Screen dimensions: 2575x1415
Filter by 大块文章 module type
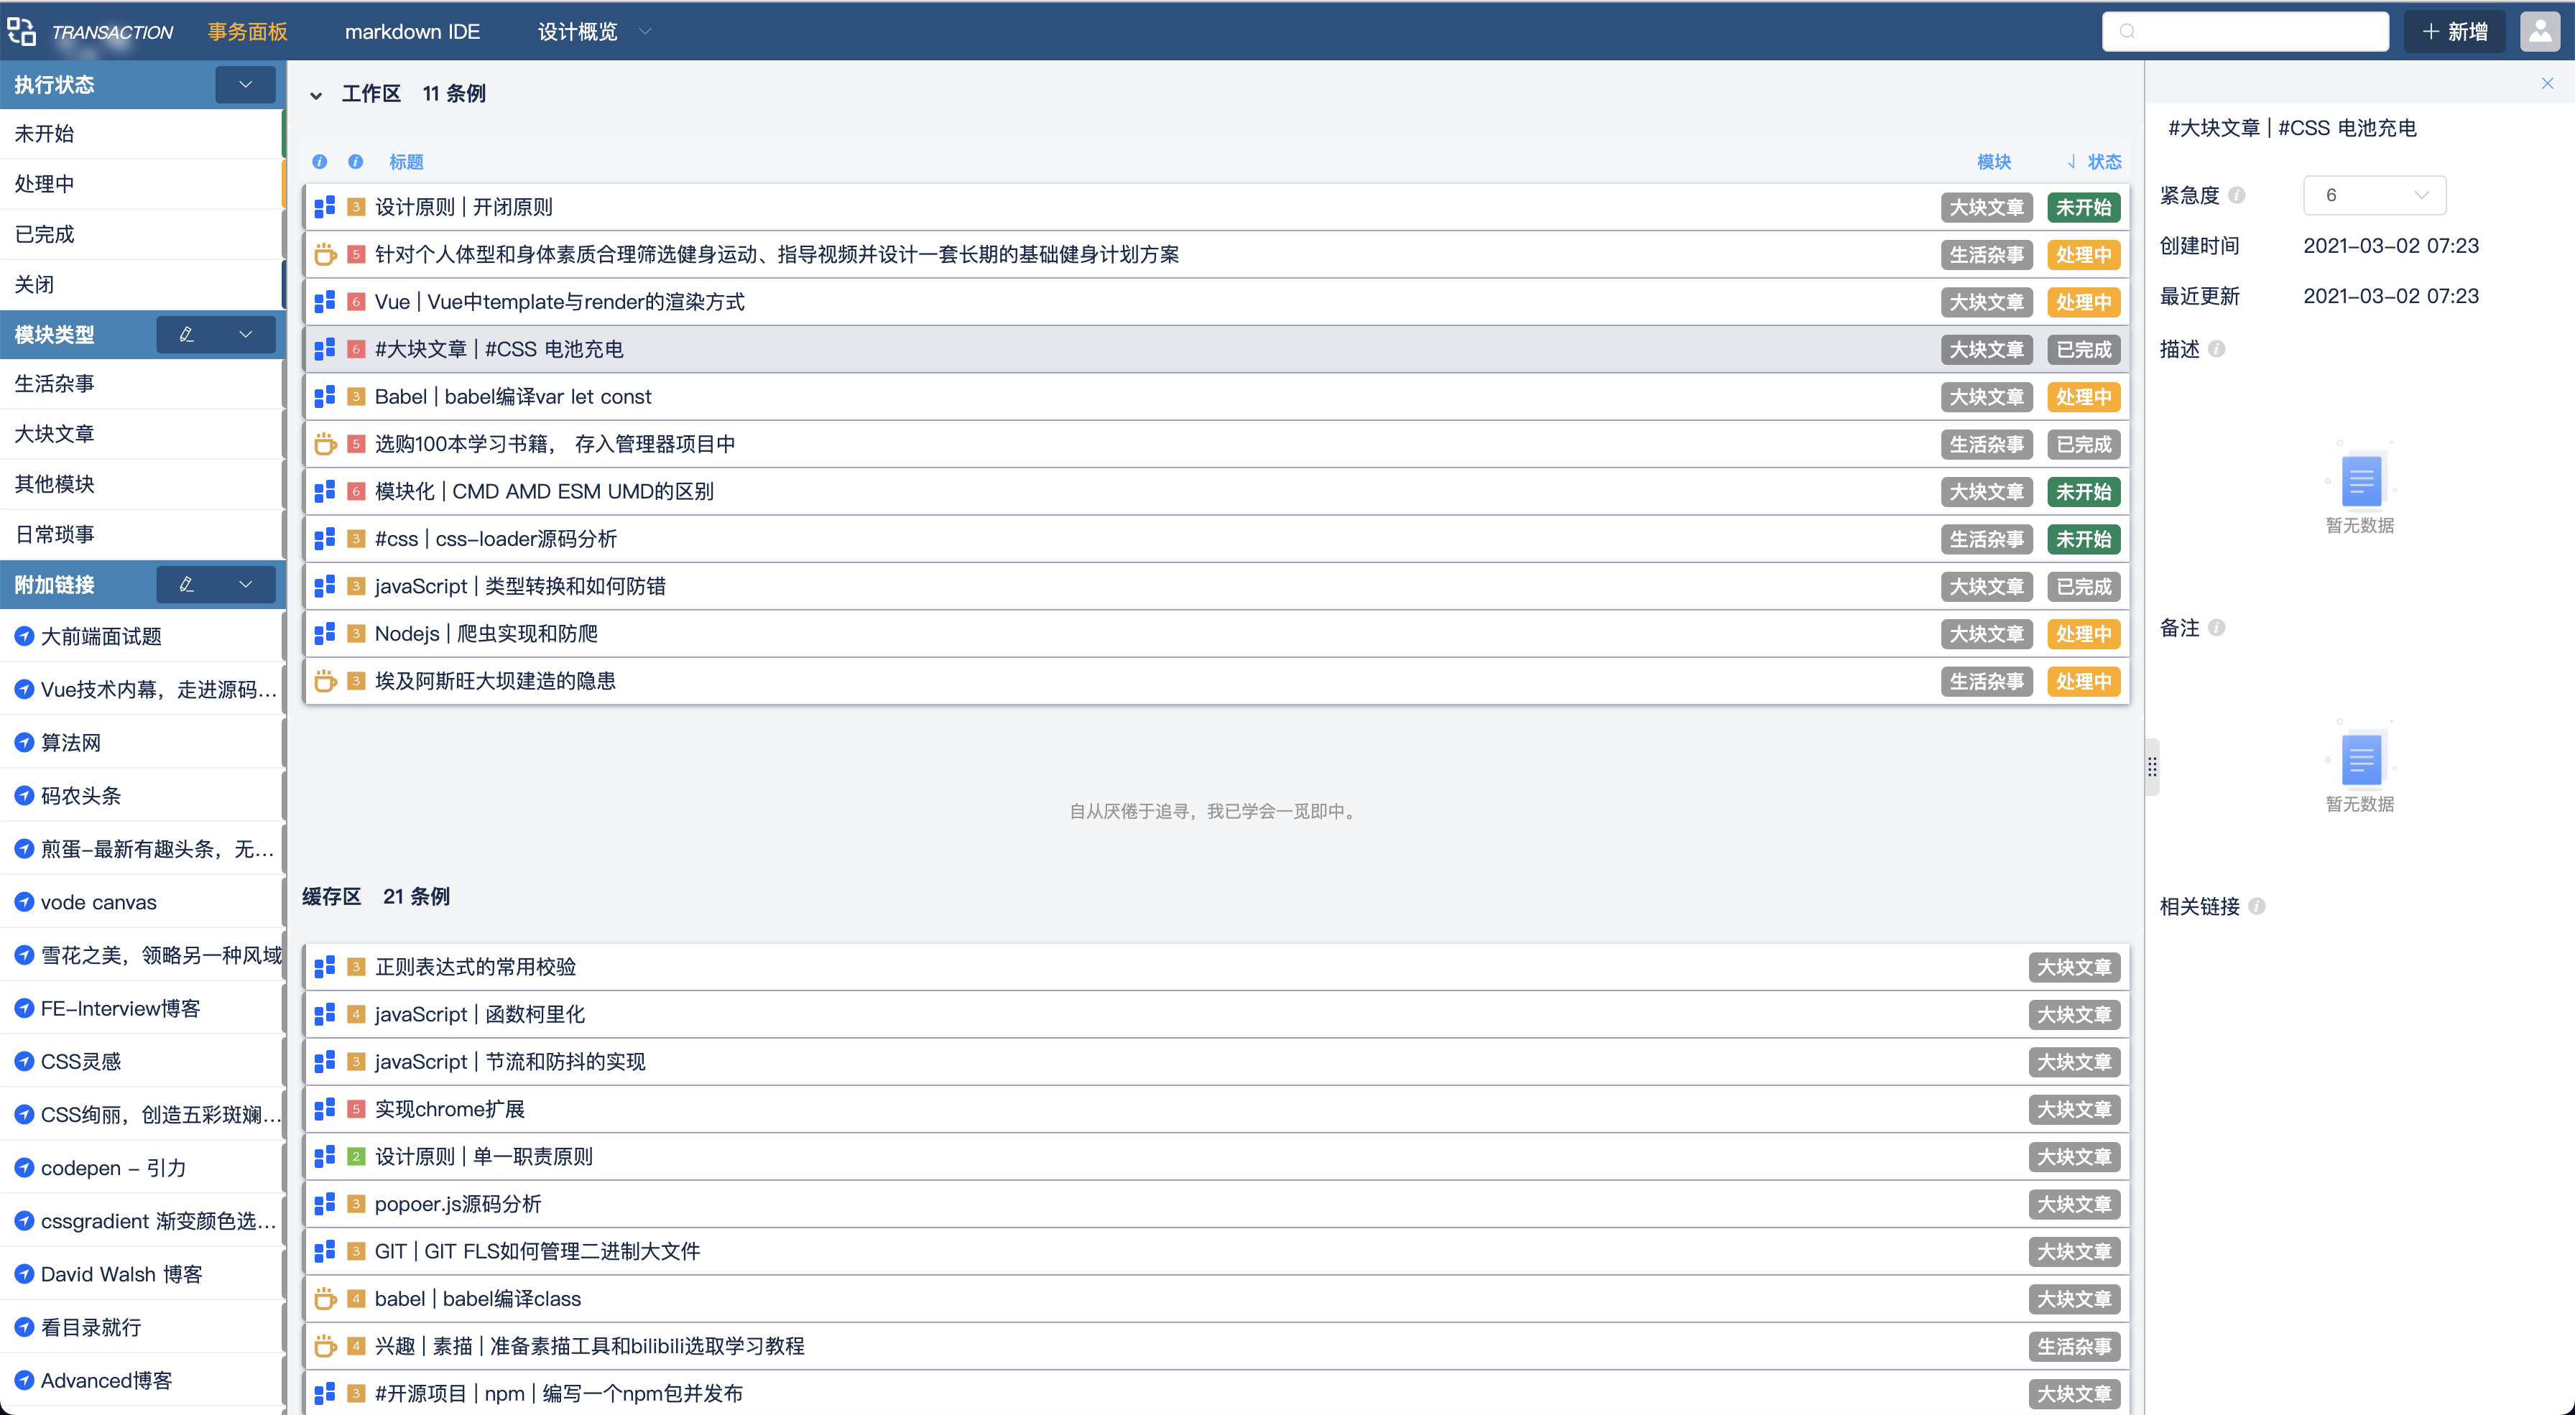54,434
